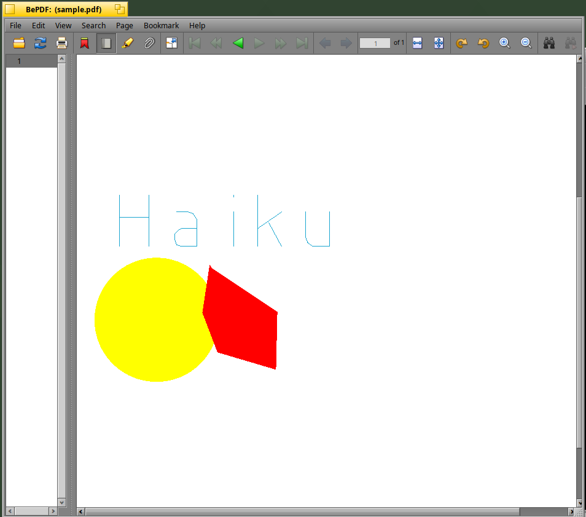Screen dimensions: 586x517
Task: Fit whole page icon
Action: pyautogui.click(x=439, y=43)
